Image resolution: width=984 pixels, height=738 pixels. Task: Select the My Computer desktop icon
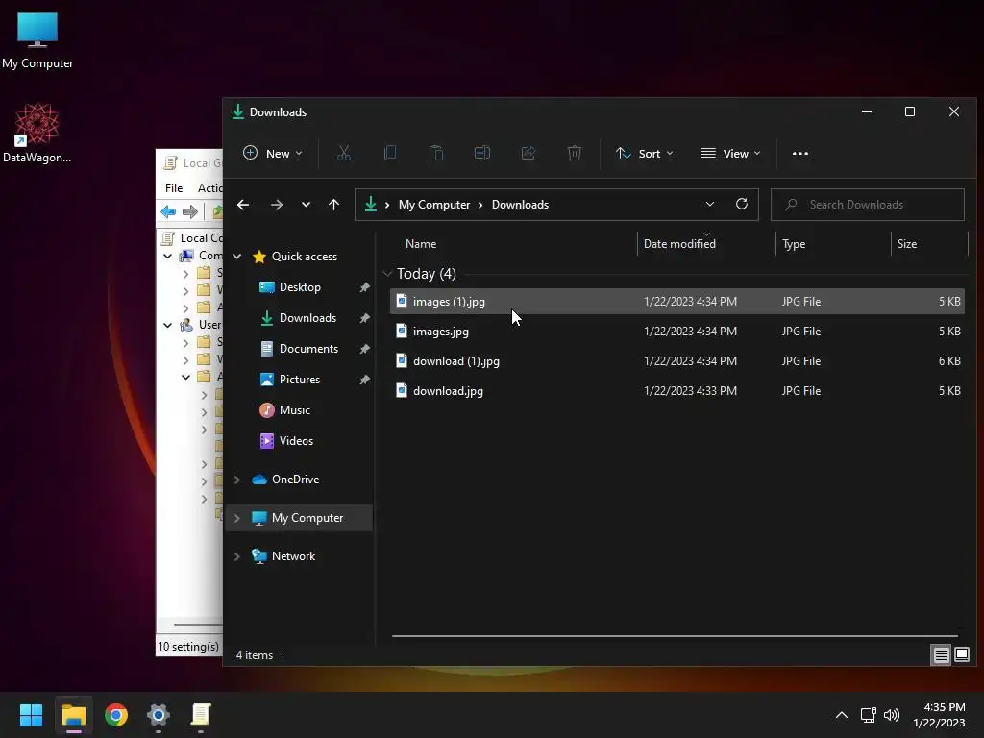click(37, 40)
